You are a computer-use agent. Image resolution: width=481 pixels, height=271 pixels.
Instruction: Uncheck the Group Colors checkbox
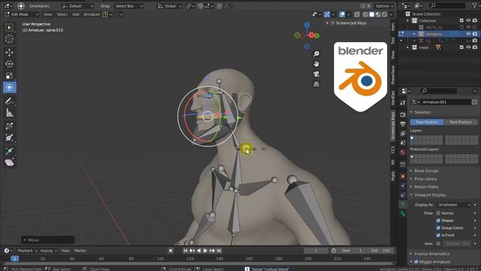438,227
